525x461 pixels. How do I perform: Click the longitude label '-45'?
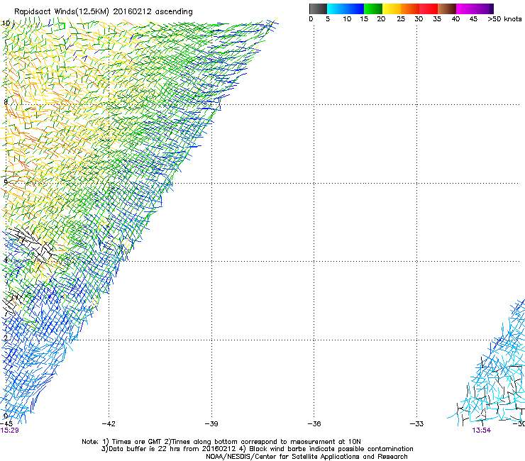click(6, 424)
